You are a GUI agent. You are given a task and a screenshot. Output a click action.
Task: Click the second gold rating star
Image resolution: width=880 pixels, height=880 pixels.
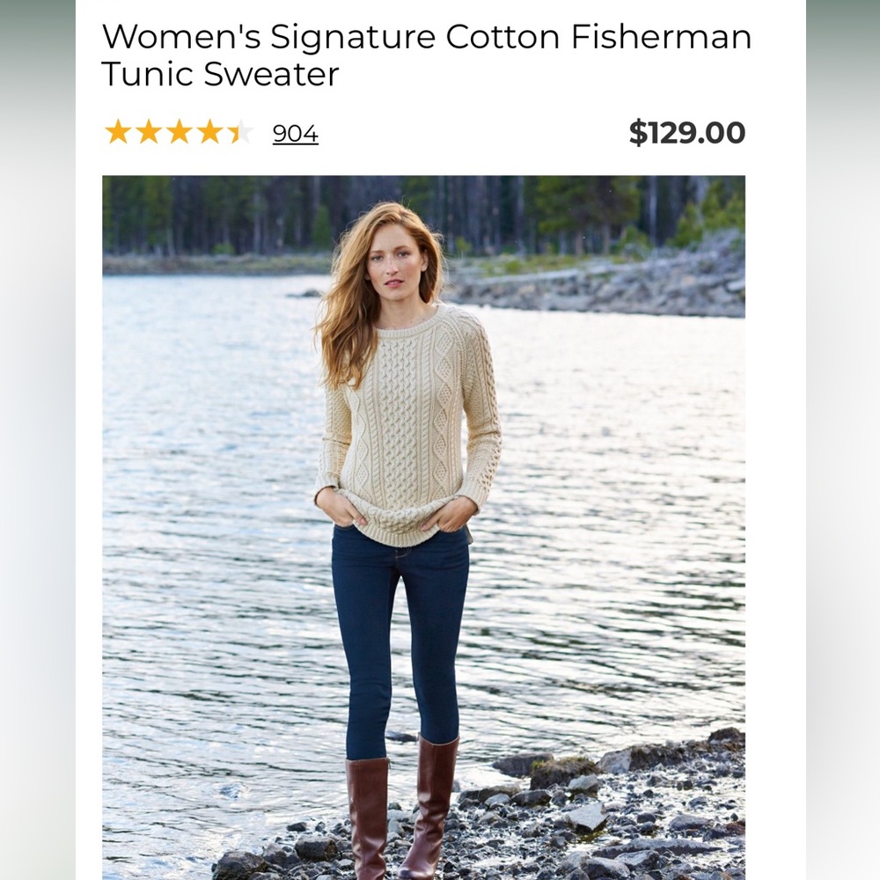pyautogui.click(x=148, y=133)
